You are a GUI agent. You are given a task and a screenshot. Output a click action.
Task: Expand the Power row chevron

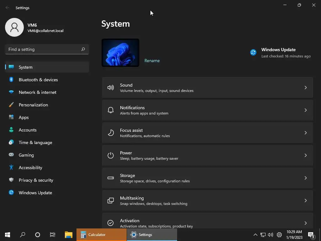pos(305,155)
